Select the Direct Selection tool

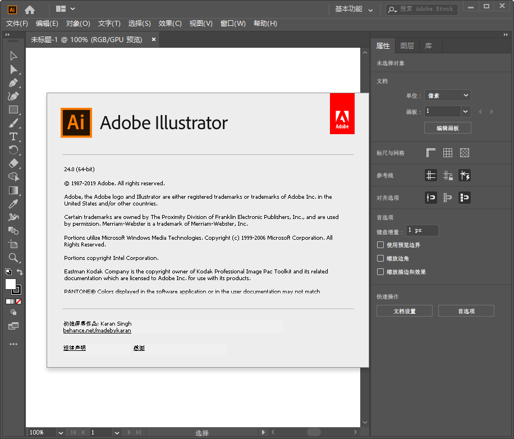[13, 69]
